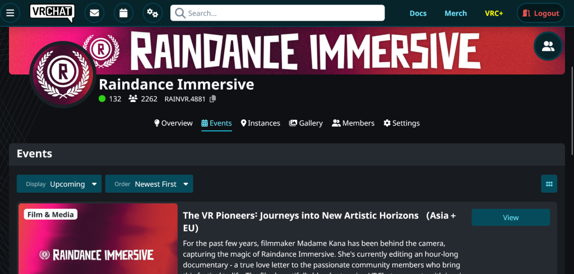Open the calendar icon in header
Viewport: 574px width, 274px height.
(x=123, y=13)
